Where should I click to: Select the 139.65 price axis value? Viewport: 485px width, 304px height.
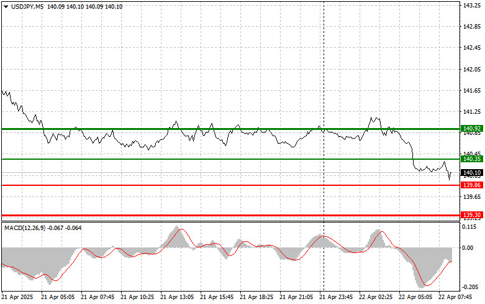click(472, 197)
